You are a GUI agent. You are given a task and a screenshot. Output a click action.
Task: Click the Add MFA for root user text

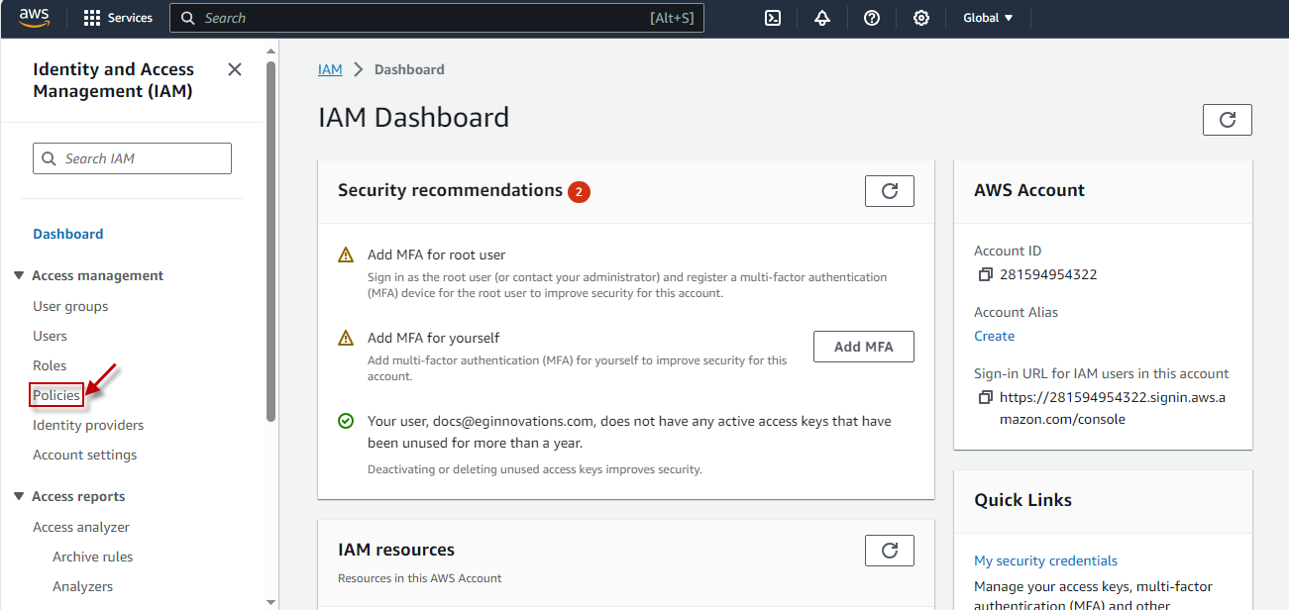coord(437,254)
